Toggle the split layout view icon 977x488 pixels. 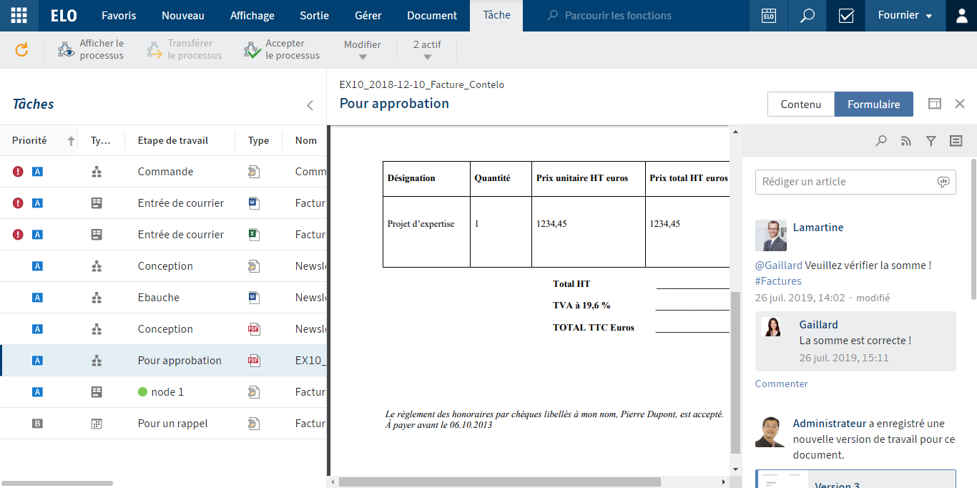tap(934, 104)
